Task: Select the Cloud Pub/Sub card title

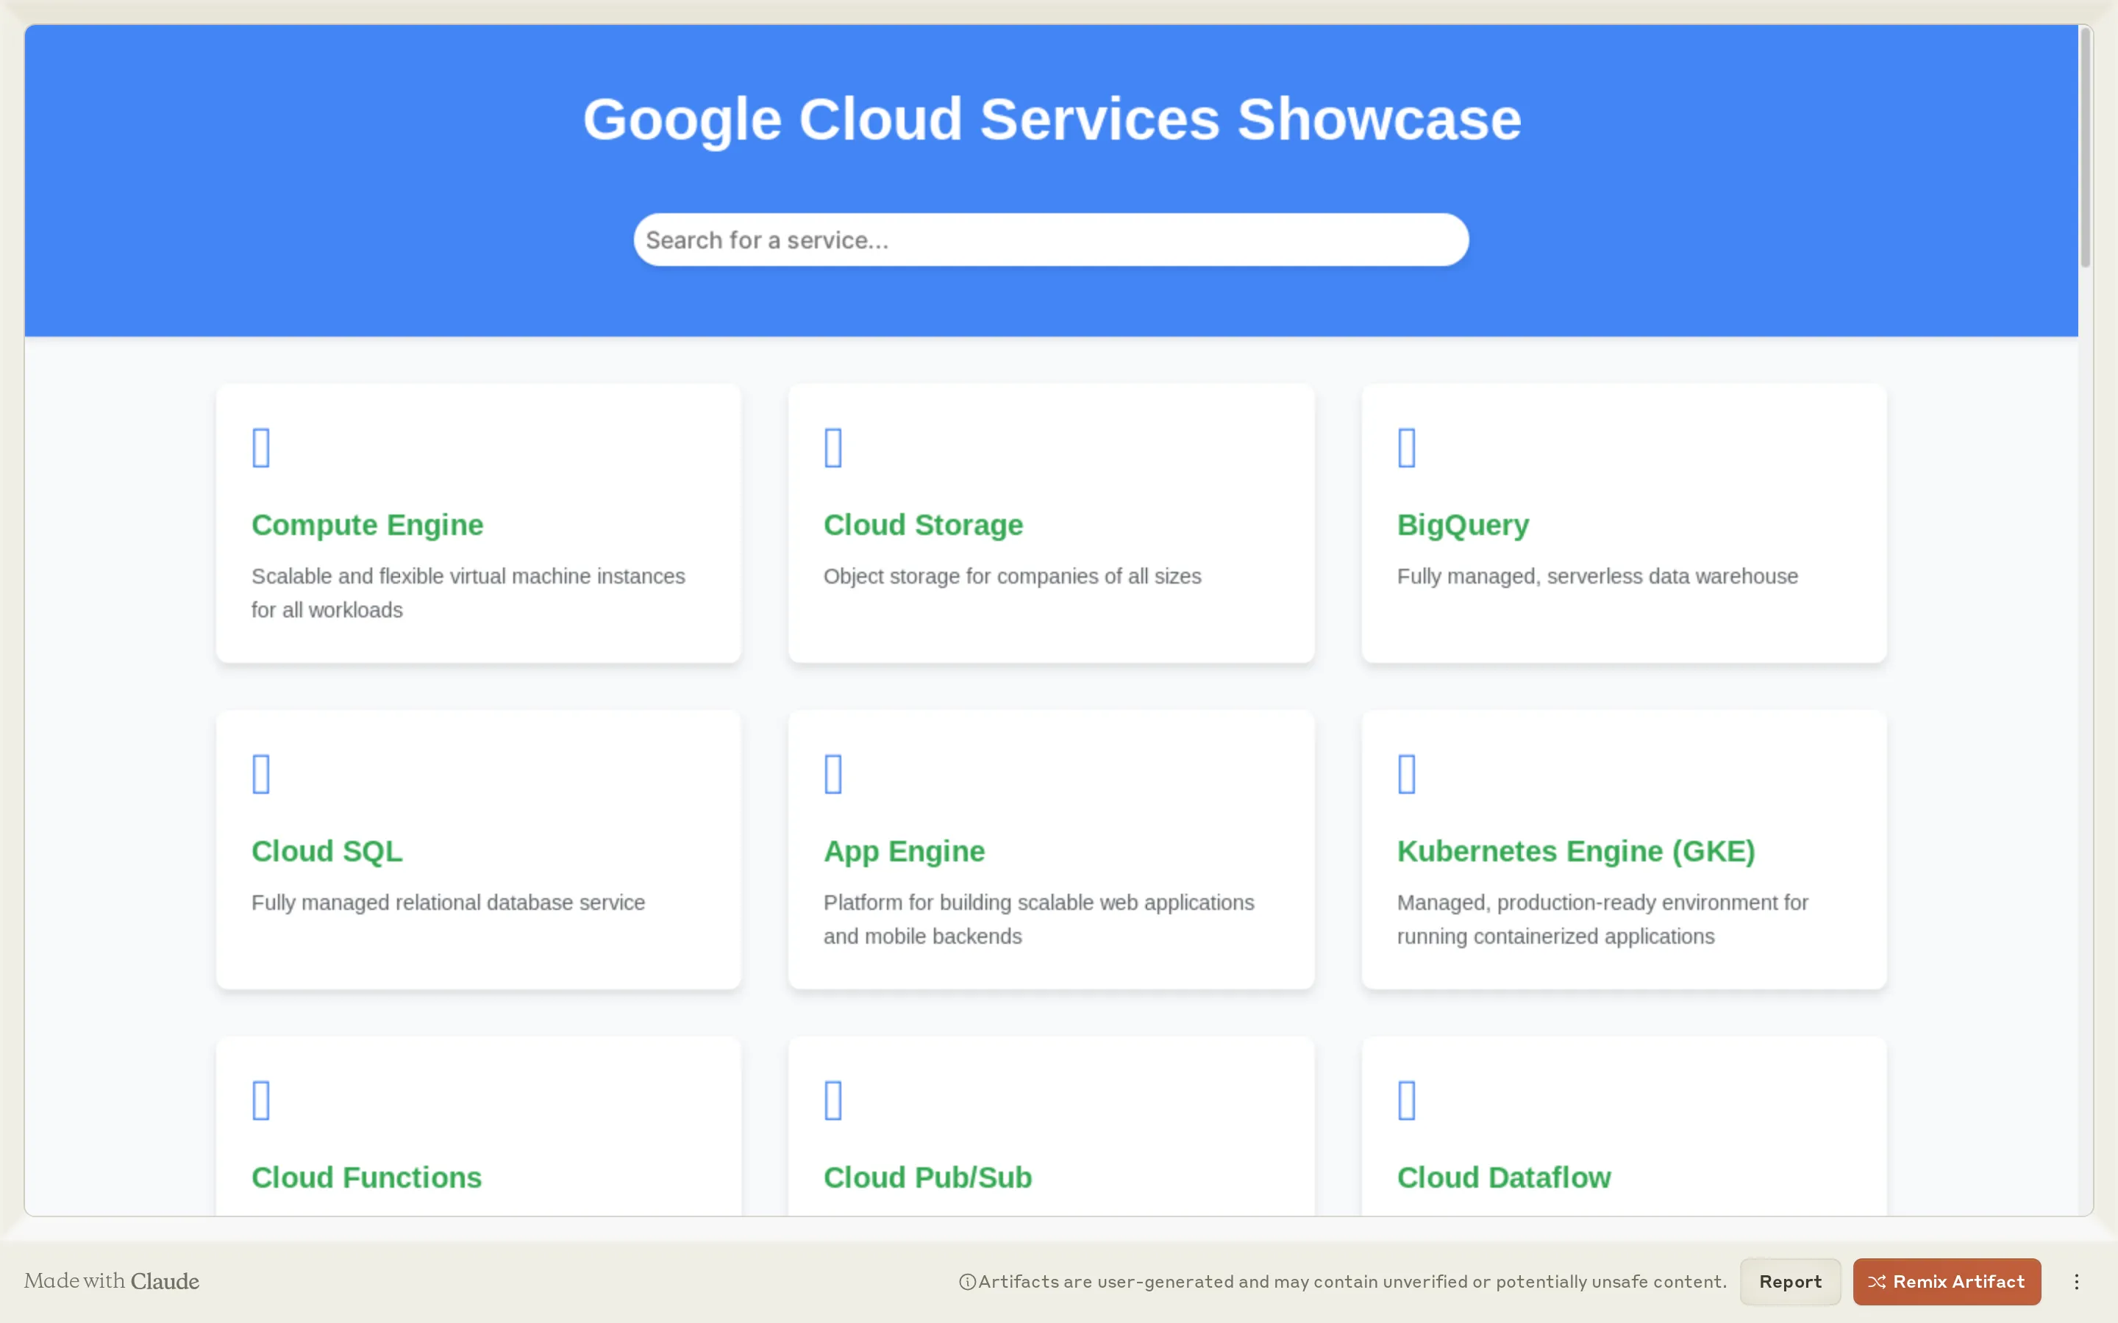Action: coord(927,1177)
